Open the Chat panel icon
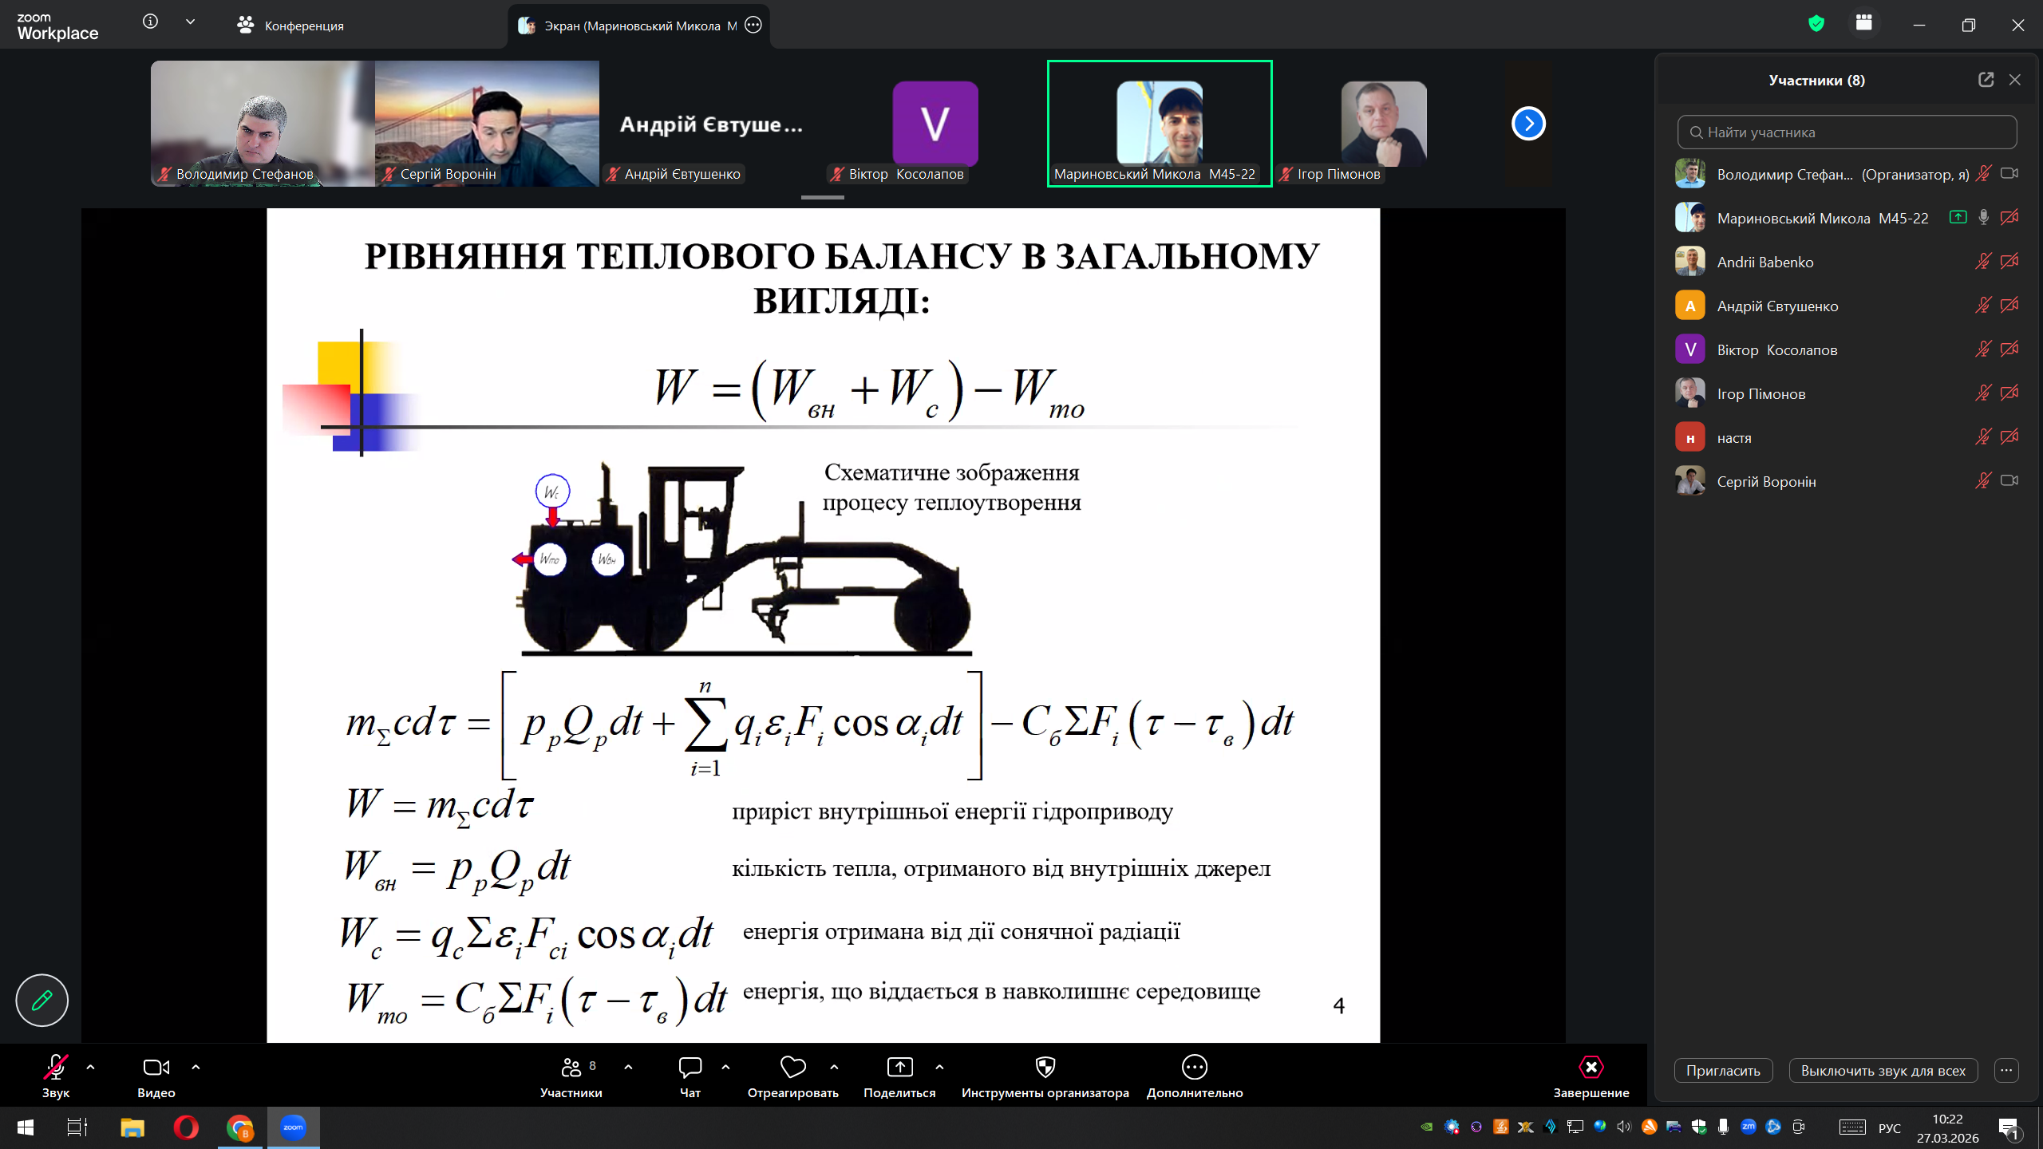Viewport: 2043px width, 1149px height. [x=690, y=1068]
